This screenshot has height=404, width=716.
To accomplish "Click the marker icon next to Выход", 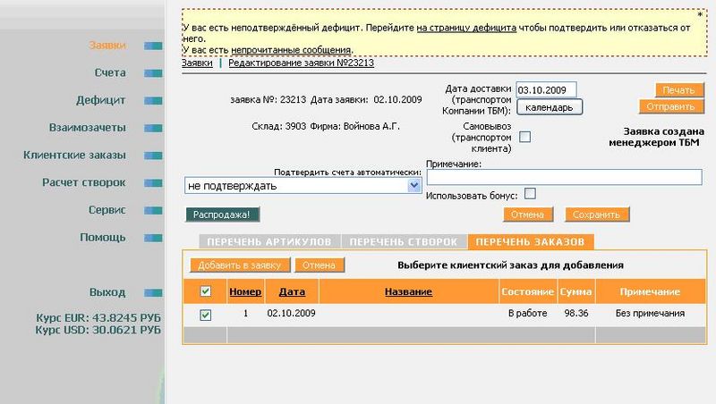I will pyautogui.click(x=153, y=293).
